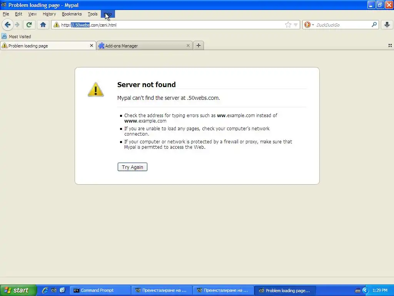The image size is (394, 296).
Task: Switch to the Add-ons Manager tab
Action: point(145,45)
